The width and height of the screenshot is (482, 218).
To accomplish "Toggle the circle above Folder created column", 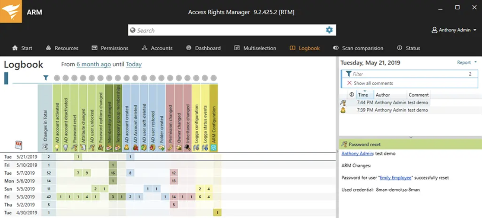I will pos(161,78).
